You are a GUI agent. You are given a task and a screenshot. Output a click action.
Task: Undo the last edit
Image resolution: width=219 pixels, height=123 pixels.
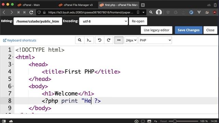100,40
